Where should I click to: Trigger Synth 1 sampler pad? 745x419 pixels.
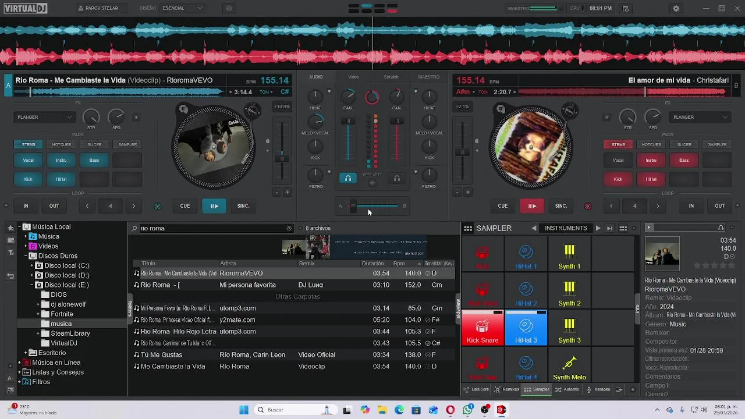[x=569, y=254]
